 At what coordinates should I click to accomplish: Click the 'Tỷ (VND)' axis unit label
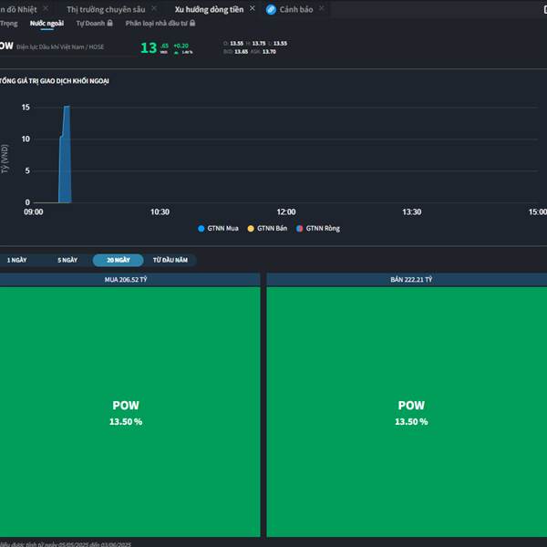pos(5,159)
